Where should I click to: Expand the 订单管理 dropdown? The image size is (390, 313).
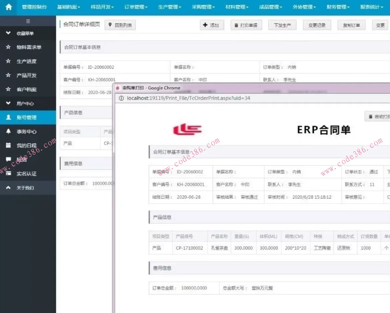coord(135,7)
